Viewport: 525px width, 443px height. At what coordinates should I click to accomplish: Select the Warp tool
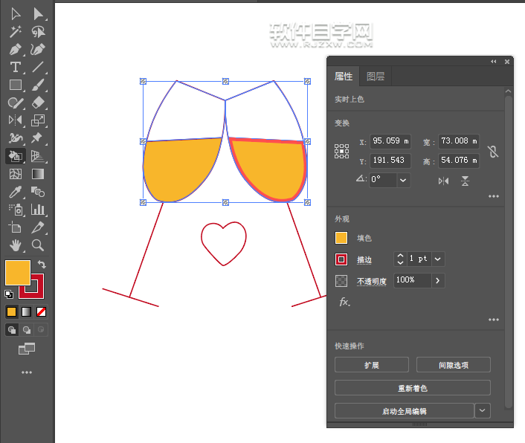click(16, 138)
